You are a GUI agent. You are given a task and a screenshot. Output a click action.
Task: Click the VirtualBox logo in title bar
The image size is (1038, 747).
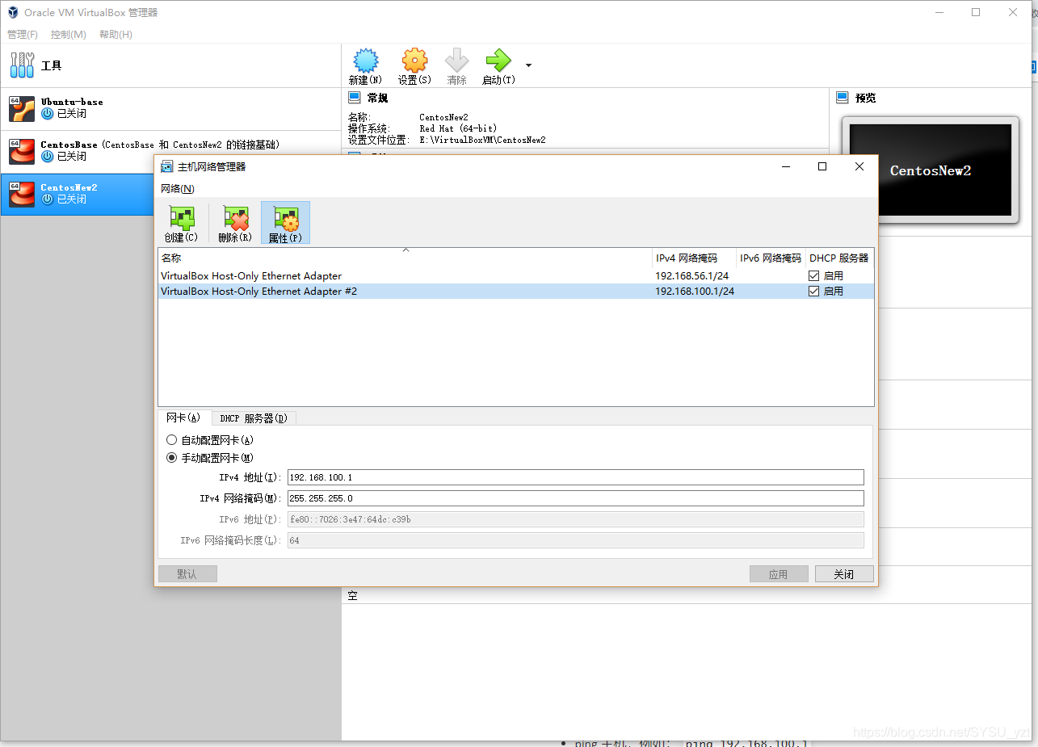pyautogui.click(x=13, y=12)
